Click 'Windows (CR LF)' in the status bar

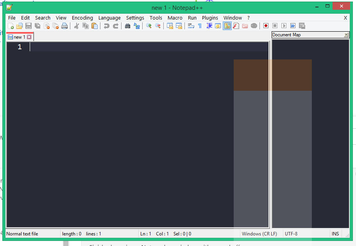click(x=259, y=234)
